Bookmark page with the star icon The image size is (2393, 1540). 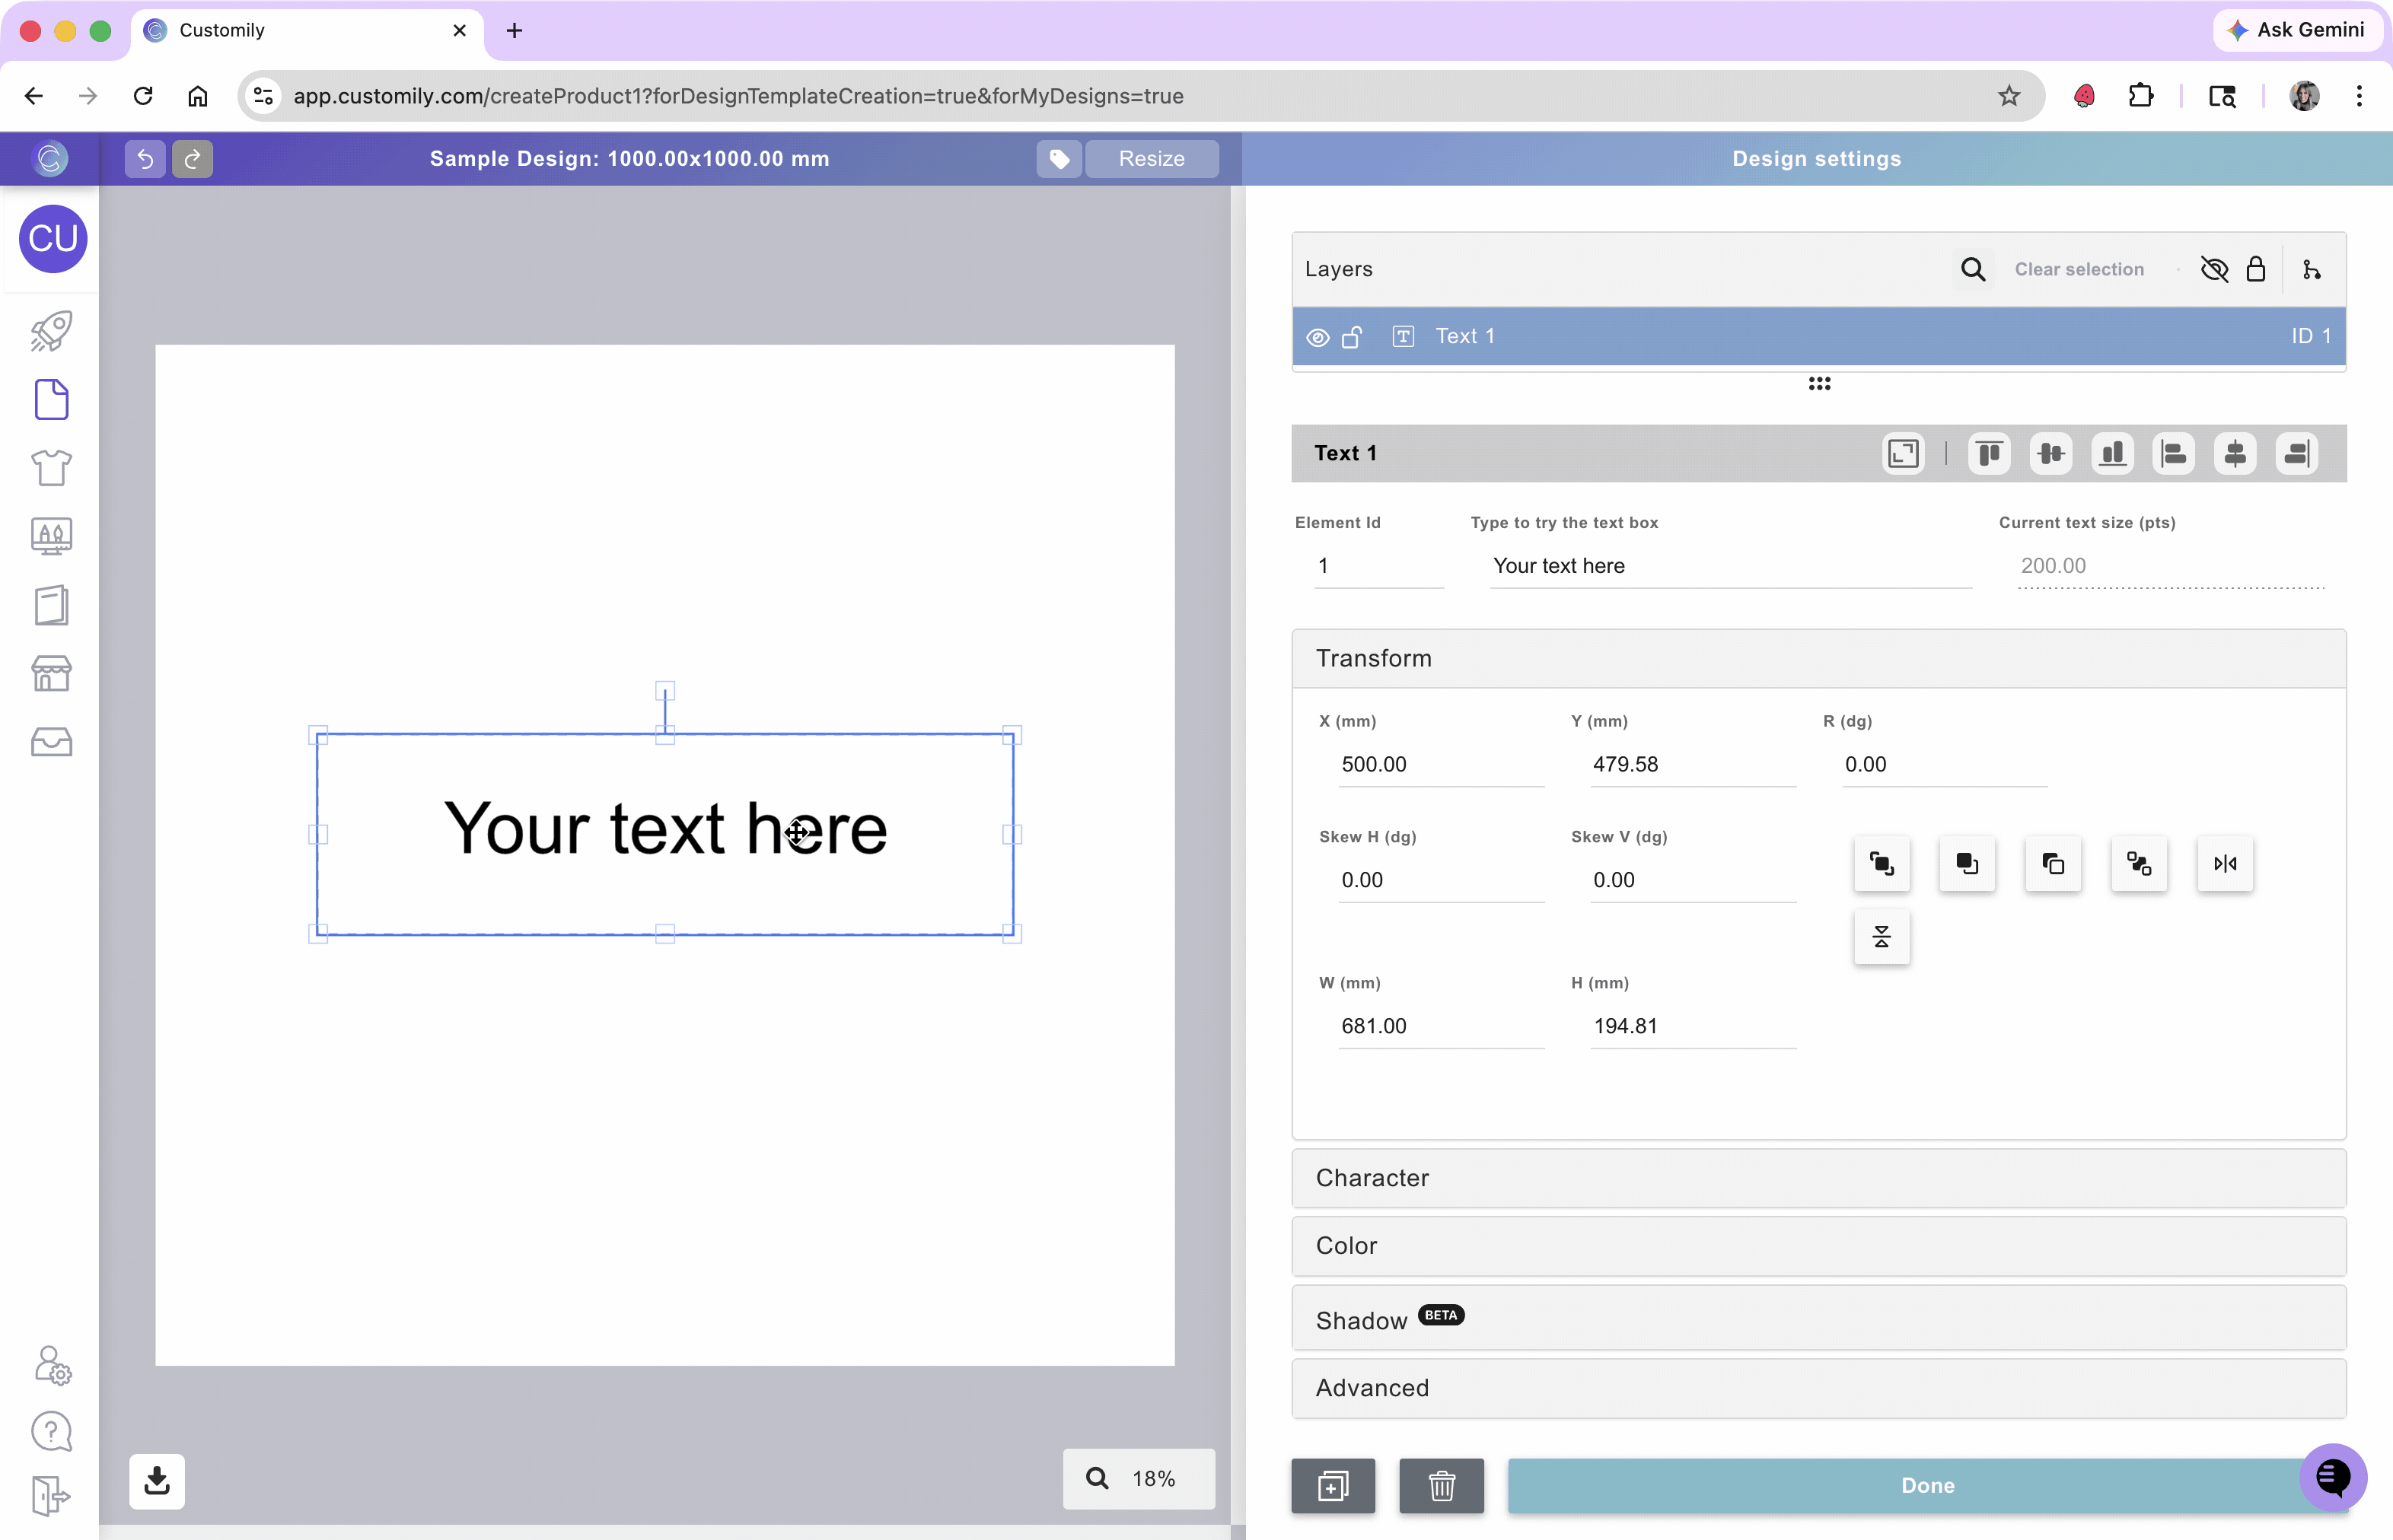2009,96
